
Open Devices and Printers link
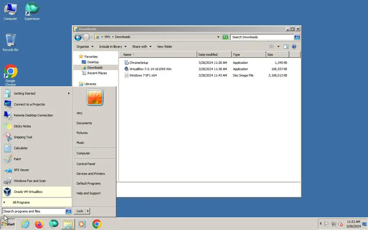click(91, 174)
